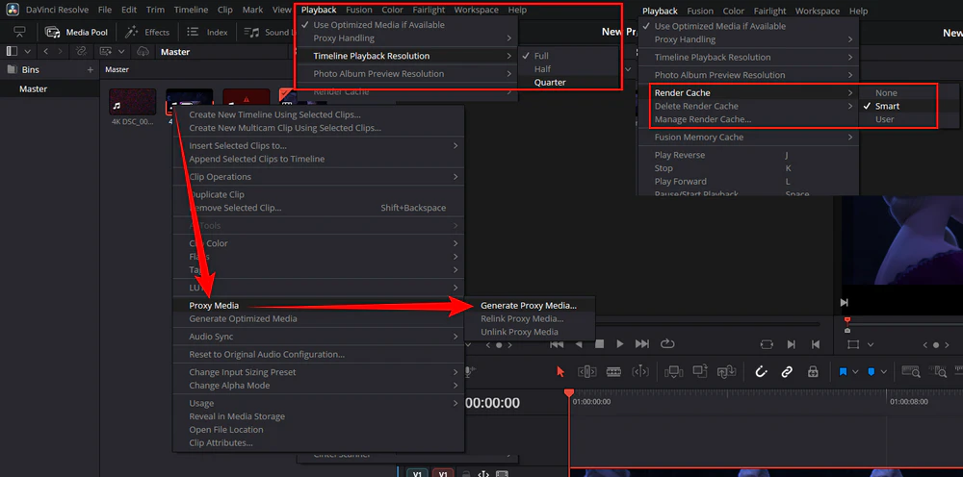This screenshot has width=963, height=477.
Task: Expand the Fusion Memory Cache submenu
Action: tap(850, 138)
